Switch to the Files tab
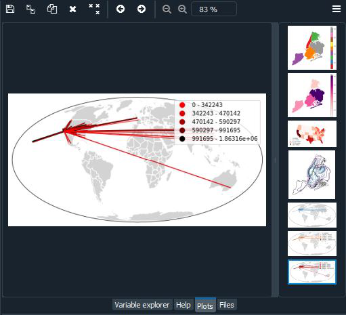 (227, 305)
